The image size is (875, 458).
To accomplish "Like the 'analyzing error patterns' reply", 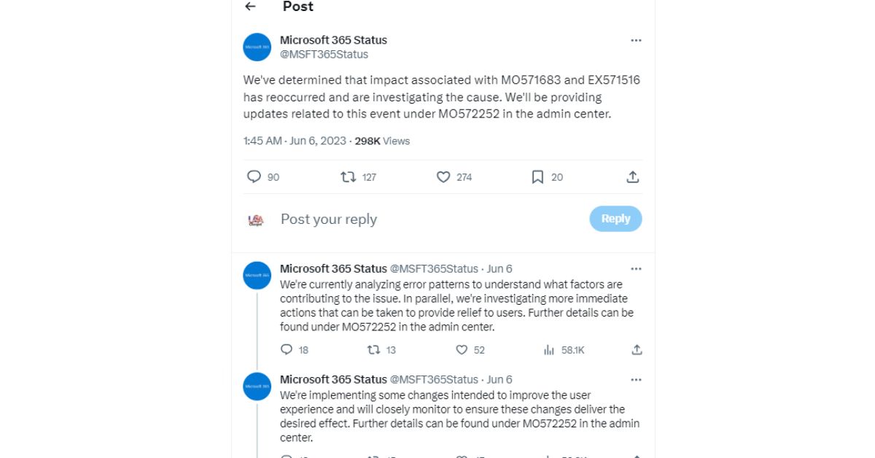I will (x=462, y=350).
